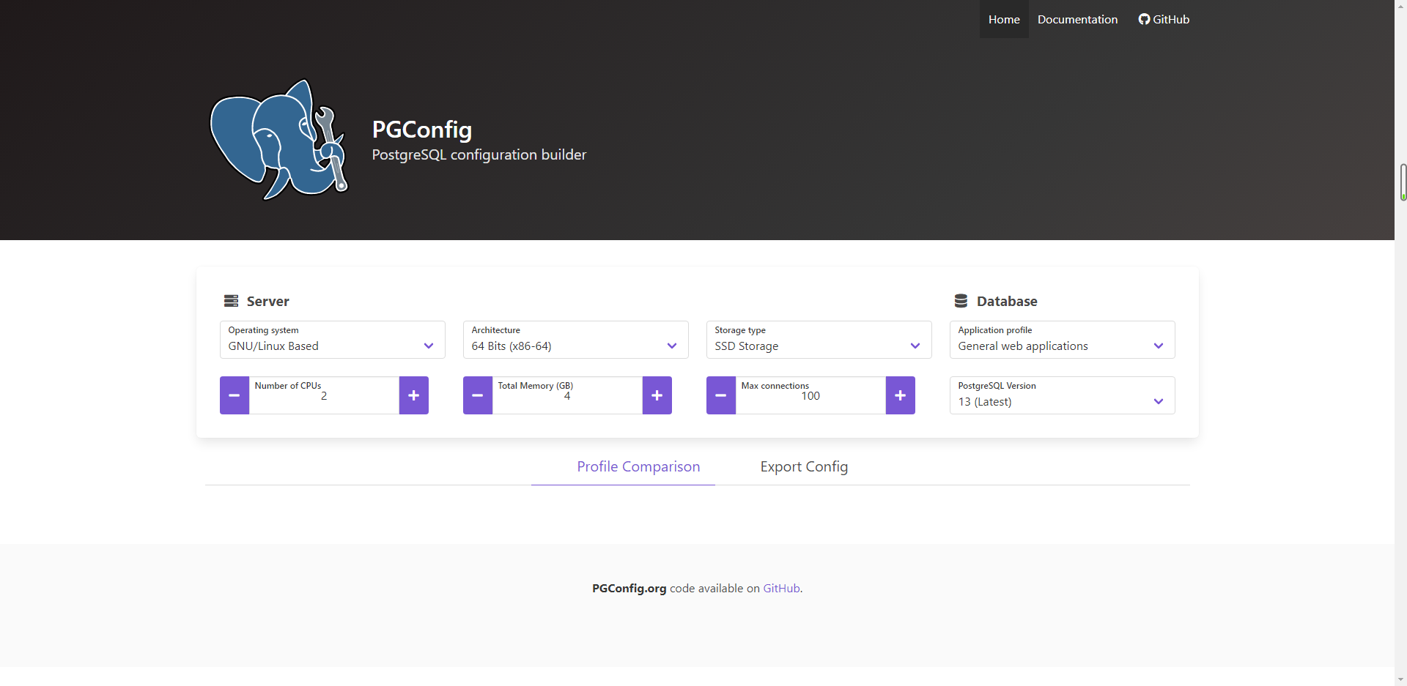The image size is (1407, 686).
Task: Decrease Number of CPUs with minus button
Action: [x=234, y=395]
